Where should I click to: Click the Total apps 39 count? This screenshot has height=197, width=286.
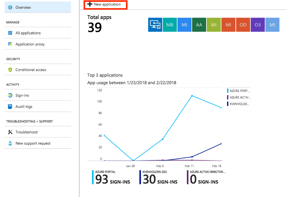(95, 27)
